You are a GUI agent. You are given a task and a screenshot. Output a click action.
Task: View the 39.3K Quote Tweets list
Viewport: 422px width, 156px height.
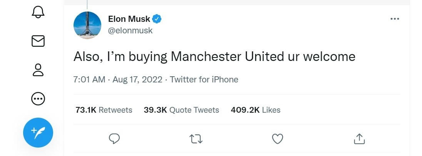[x=181, y=110]
